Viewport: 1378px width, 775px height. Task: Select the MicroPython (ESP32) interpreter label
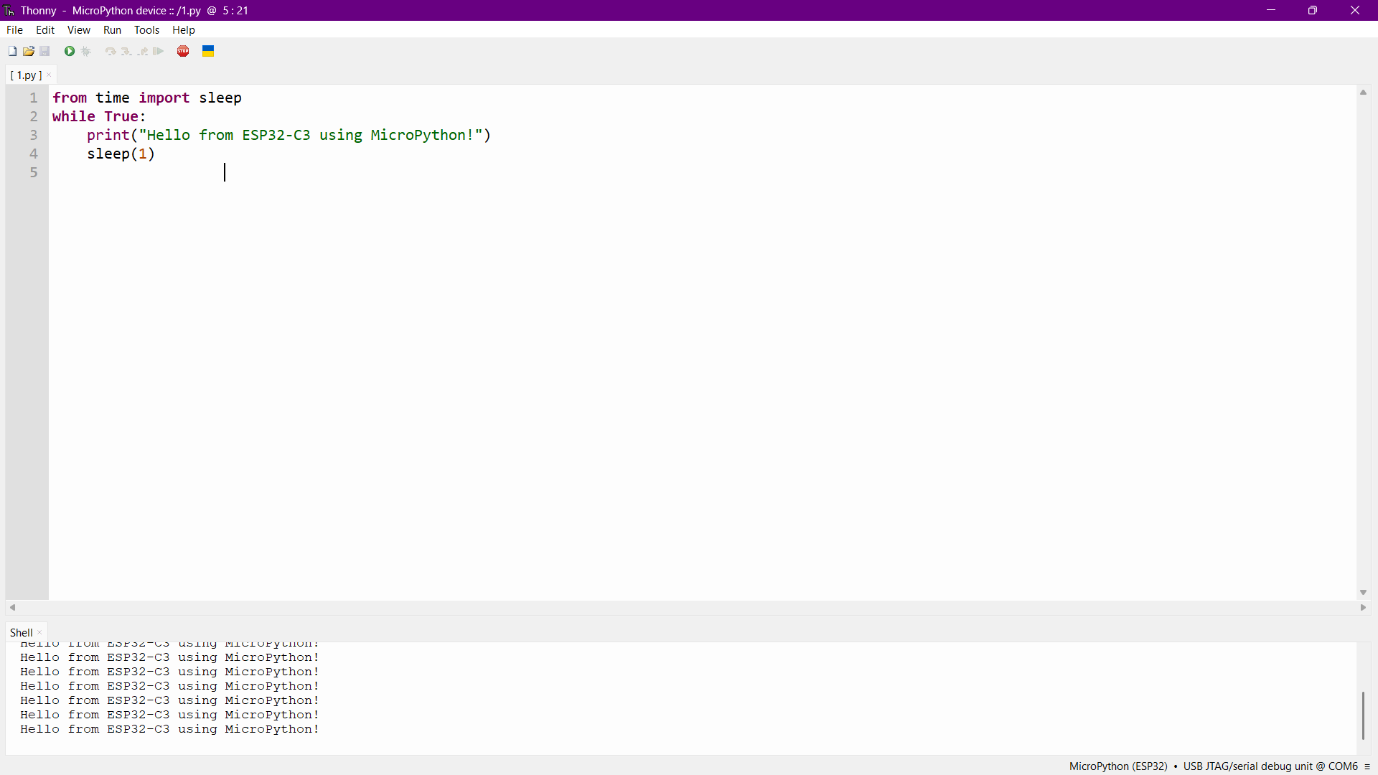(1118, 766)
